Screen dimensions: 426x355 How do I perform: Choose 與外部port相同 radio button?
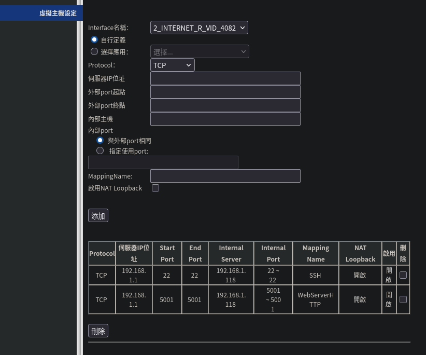pos(101,141)
